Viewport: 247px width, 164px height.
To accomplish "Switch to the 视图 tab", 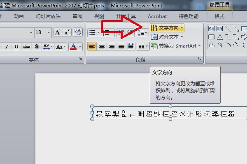I will pyautogui.click(x=99, y=16).
